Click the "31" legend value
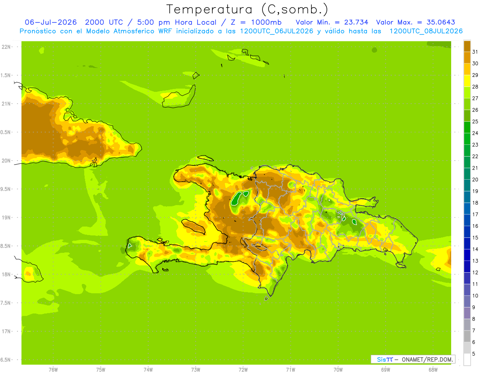The width and height of the screenshot is (486, 375). pyautogui.click(x=475, y=52)
